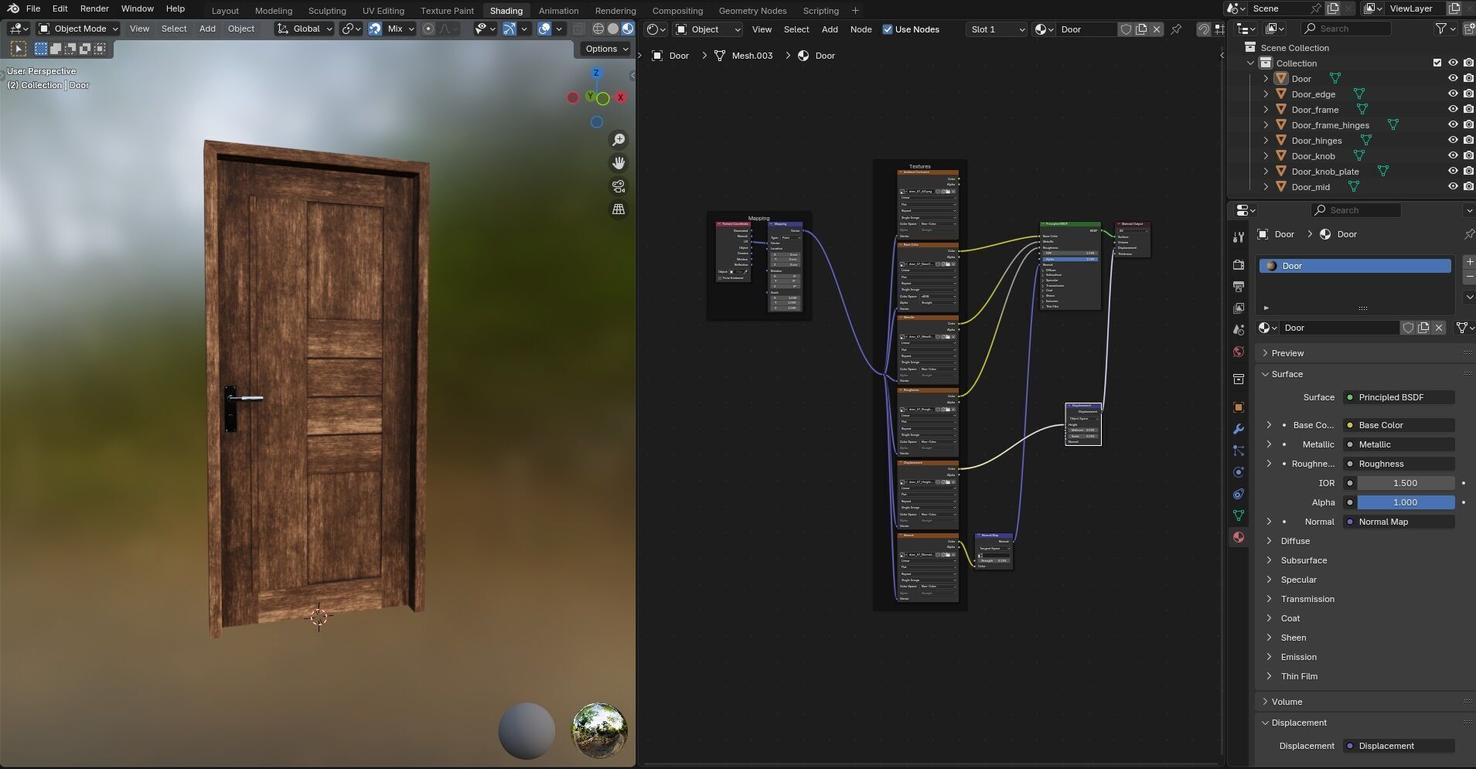Hide the Door_edge object with eye icon

(x=1453, y=94)
